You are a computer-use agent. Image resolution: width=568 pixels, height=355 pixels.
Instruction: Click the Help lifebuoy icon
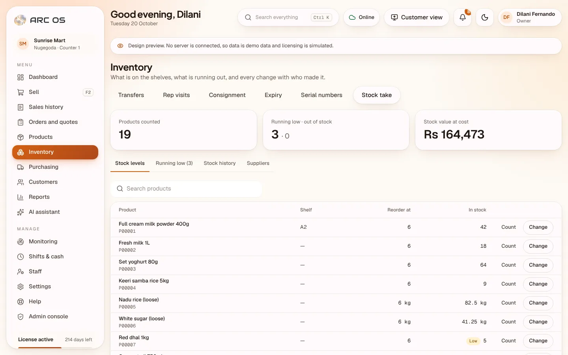pyautogui.click(x=21, y=302)
